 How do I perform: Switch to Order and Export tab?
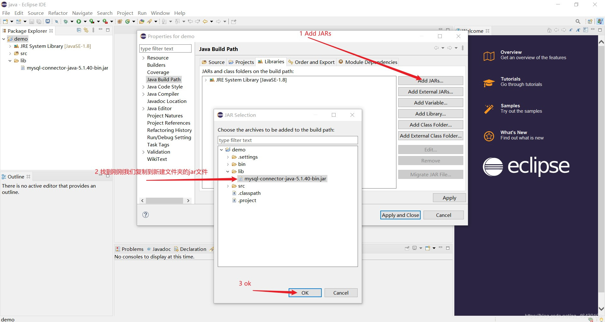coord(311,62)
